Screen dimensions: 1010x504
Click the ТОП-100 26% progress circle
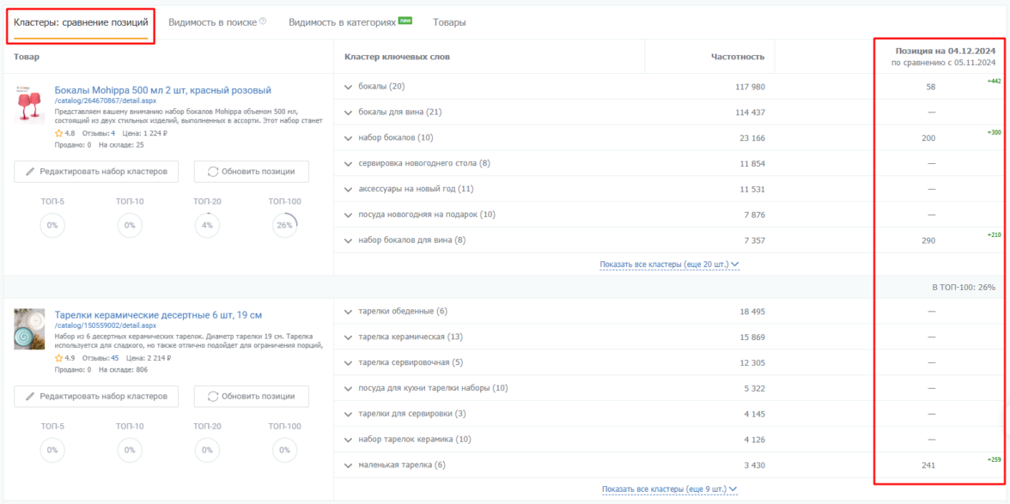285,225
